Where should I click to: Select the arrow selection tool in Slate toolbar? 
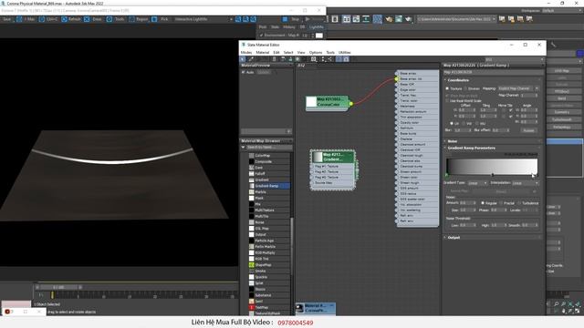[243, 59]
